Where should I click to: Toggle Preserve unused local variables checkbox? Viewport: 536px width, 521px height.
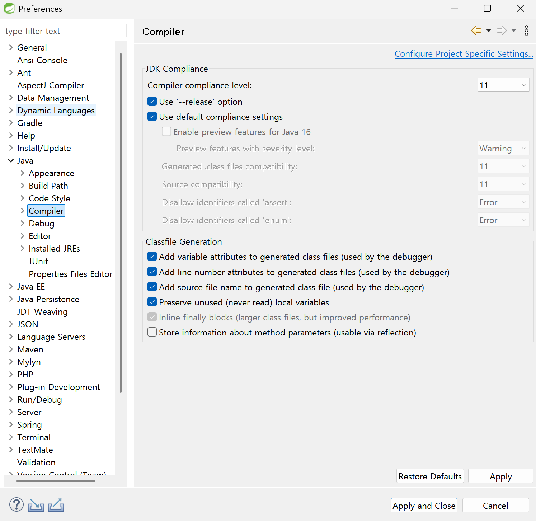tap(152, 302)
